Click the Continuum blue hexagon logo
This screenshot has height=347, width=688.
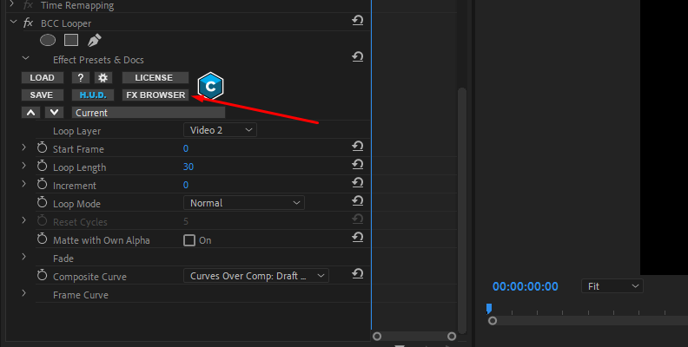[x=210, y=86]
